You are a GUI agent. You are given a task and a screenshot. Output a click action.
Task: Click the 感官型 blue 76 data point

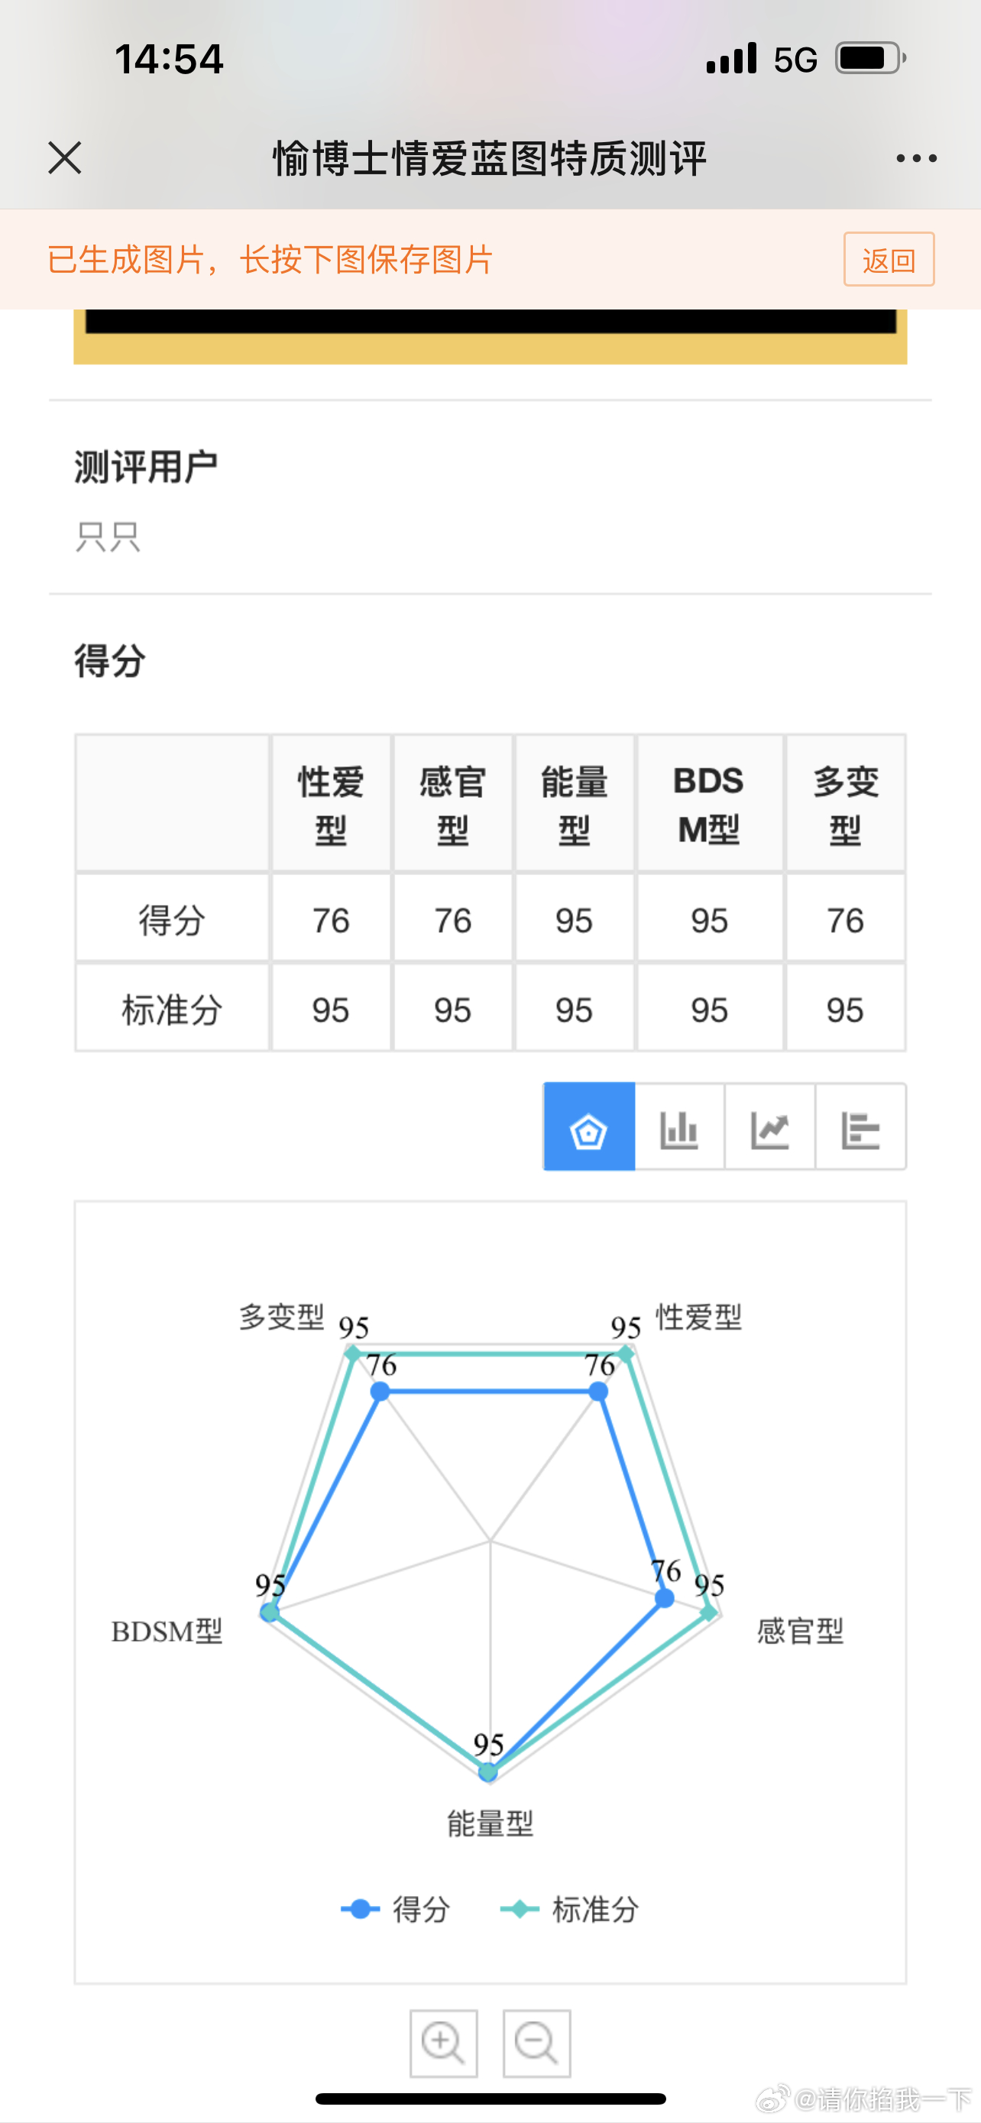[x=664, y=1598]
